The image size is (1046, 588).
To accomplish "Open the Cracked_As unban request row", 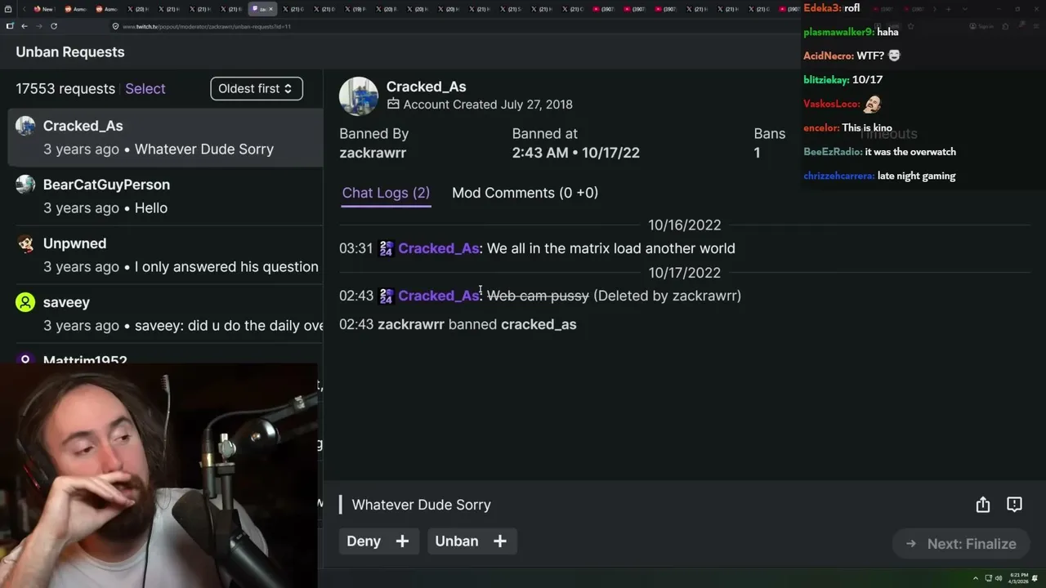I will click(166, 137).
